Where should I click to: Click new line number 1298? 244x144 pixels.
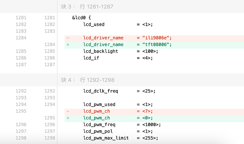[x=50, y=138]
